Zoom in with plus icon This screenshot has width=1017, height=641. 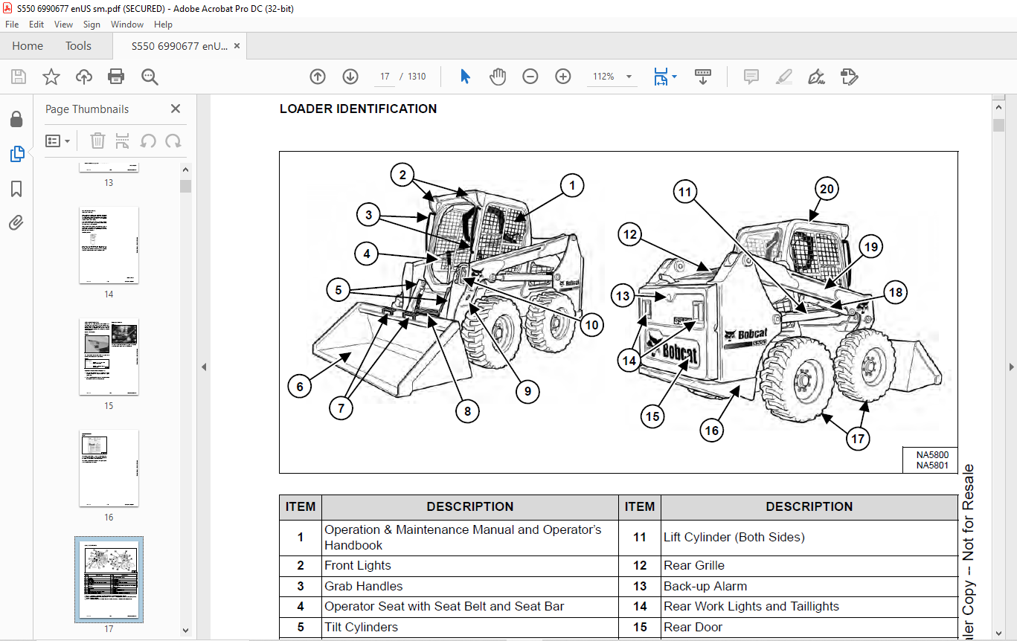pos(563,77)
